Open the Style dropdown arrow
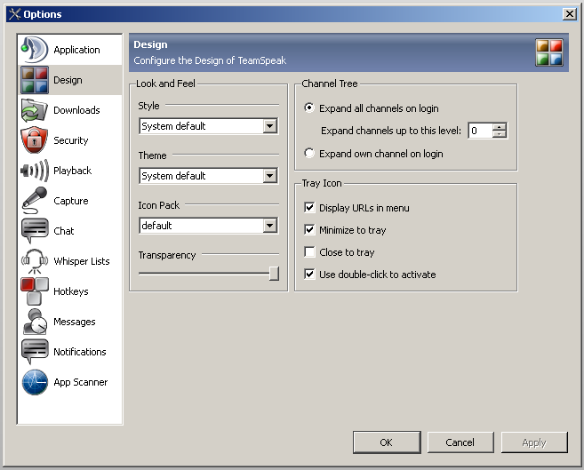584x470 pixels. pyautogui.click(x=270, y=126)
